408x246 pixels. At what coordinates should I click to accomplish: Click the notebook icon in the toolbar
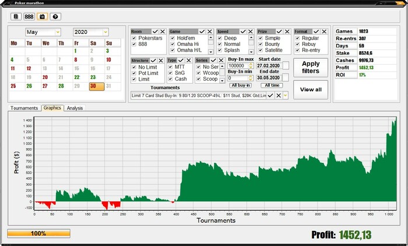16,17
